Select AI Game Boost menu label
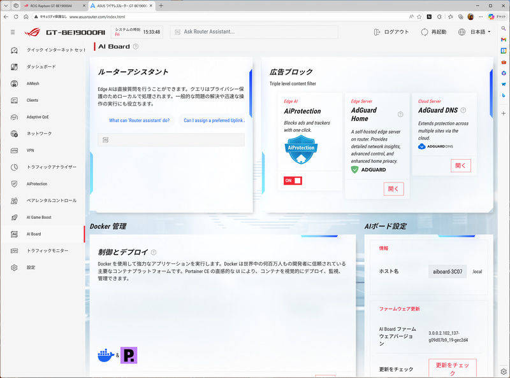Image resolution: width=510 pixels, height=378 pixels. tap(39, 217)
